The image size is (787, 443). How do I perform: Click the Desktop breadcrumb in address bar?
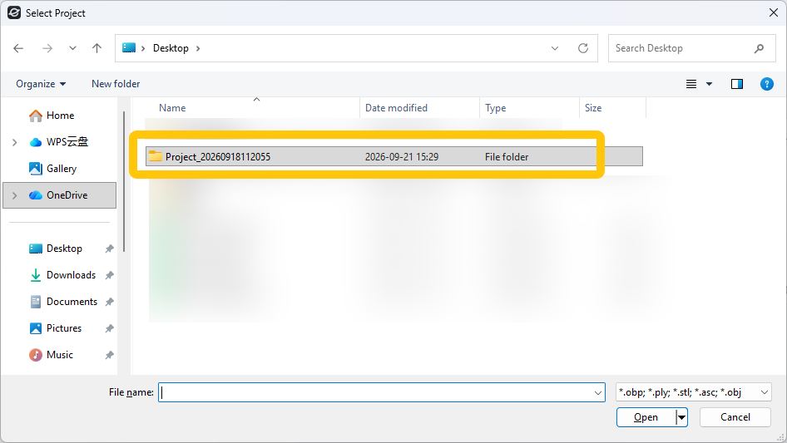point(171,48)
